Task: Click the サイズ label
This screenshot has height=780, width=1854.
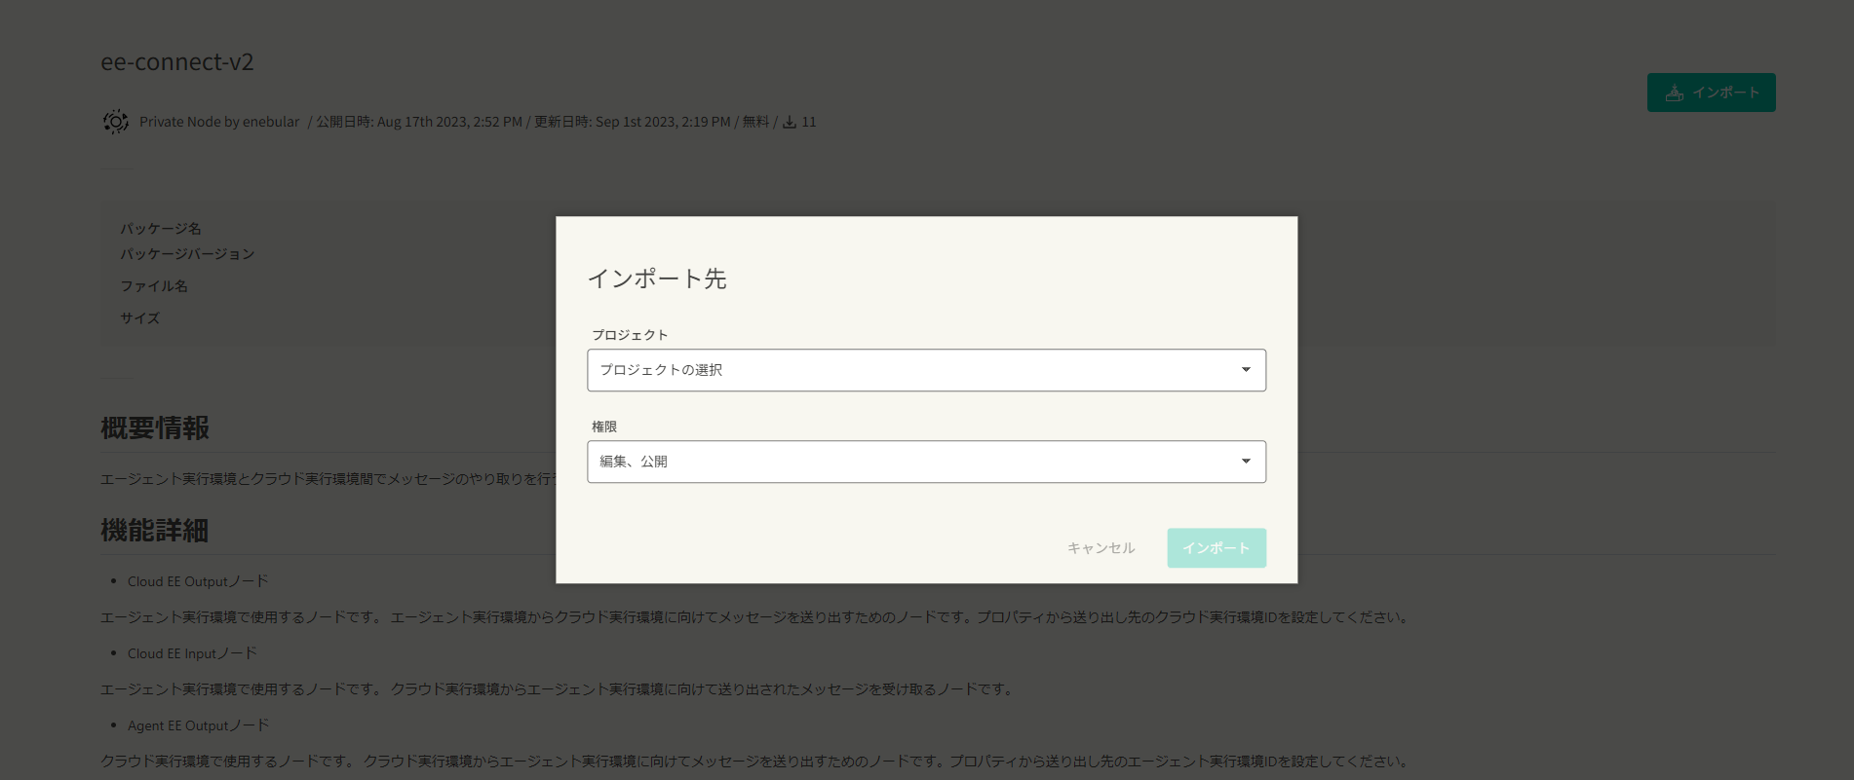Action: click(x=140, y=318)
